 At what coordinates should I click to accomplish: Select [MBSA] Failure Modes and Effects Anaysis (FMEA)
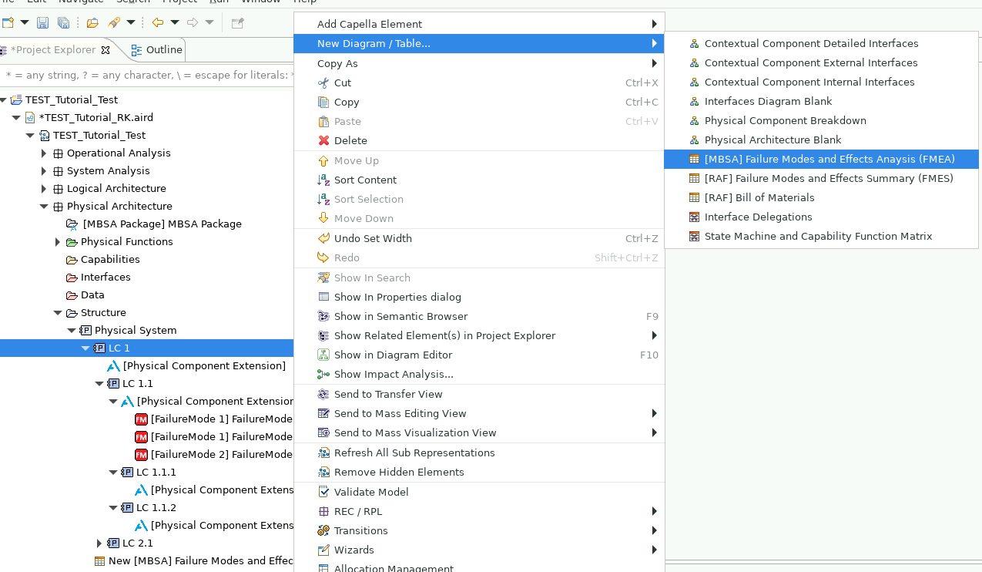click(821, 160)
